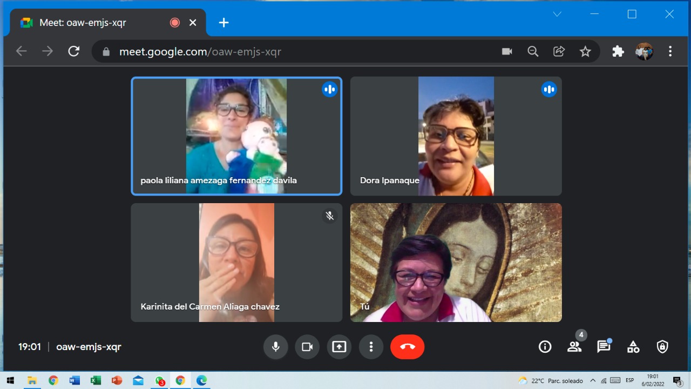The image size is (691, 389).
Task: Open Microsoft Edge from the taskbar
Action: 201,380
